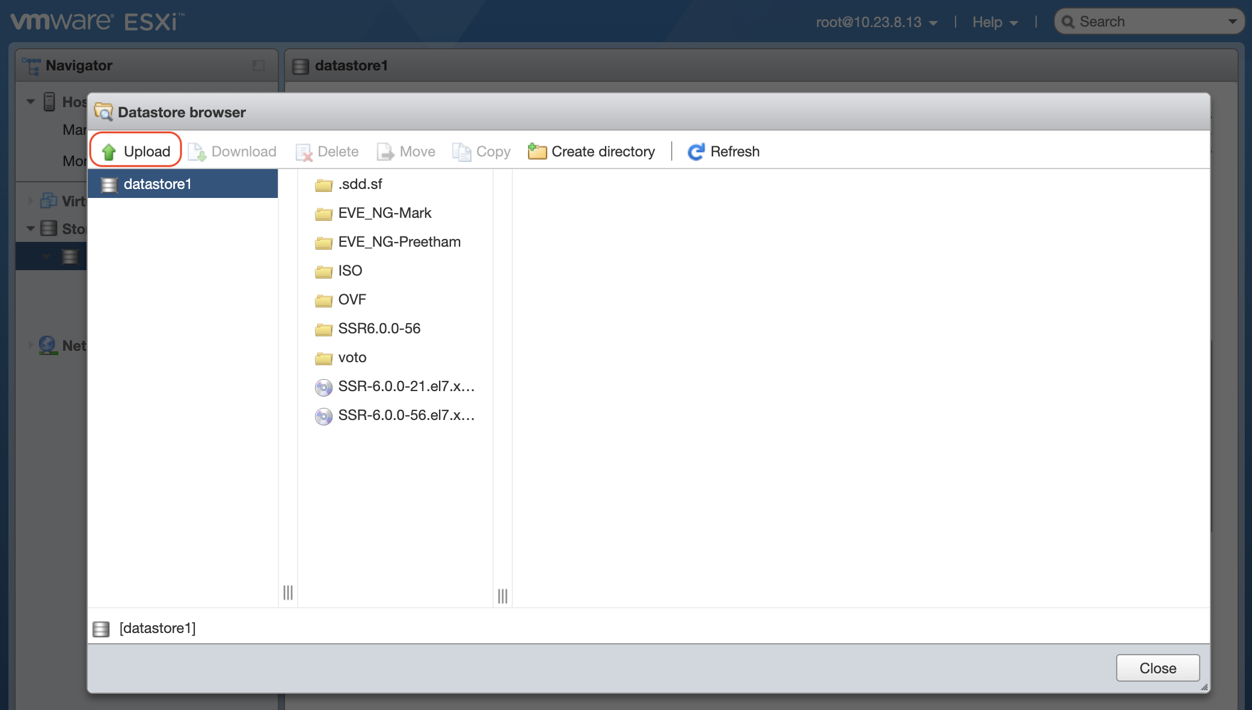Click the Create directory folder icon
Screen dimensions: 1252x710
pyautogui.click(x=536, y=151)
